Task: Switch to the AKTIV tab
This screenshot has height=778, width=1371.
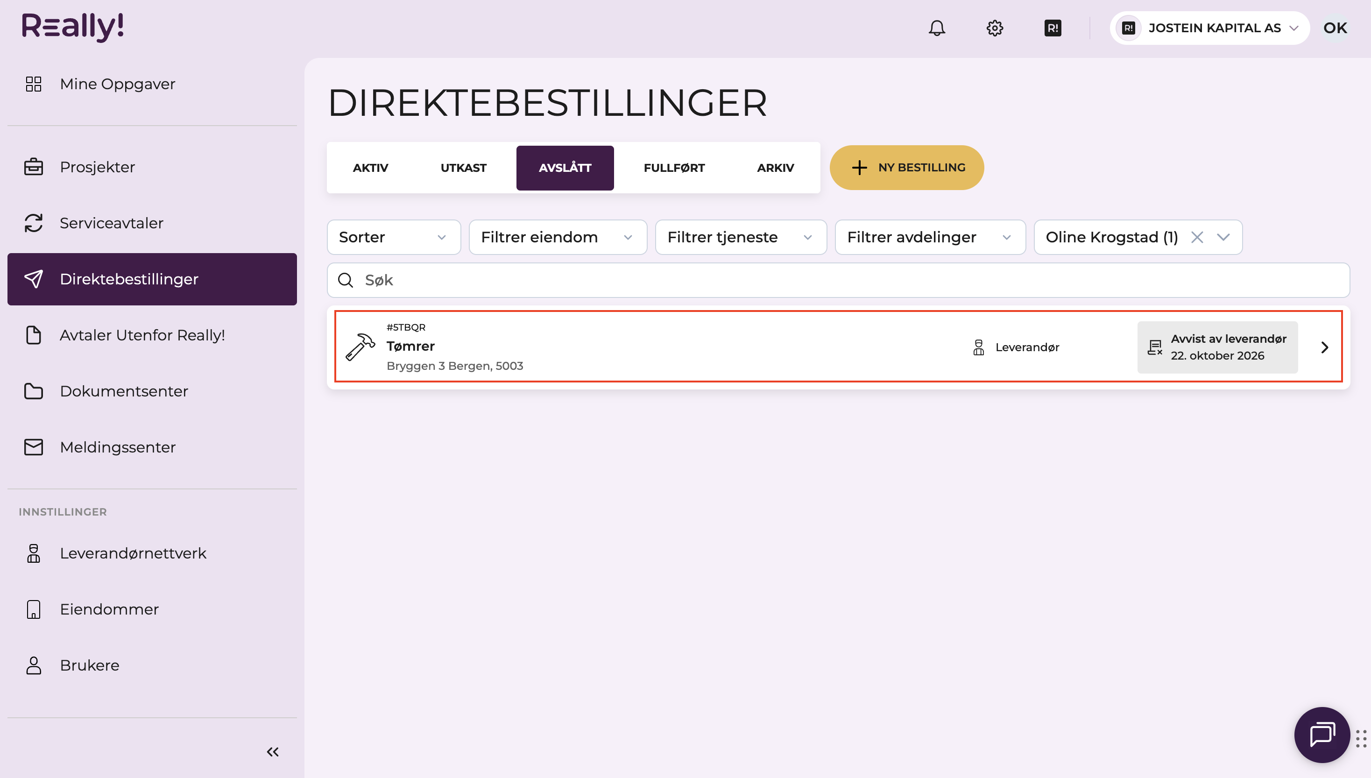Action: point(370,168)
